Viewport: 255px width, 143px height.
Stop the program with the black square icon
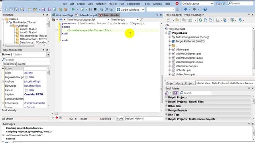click(95, 10)
